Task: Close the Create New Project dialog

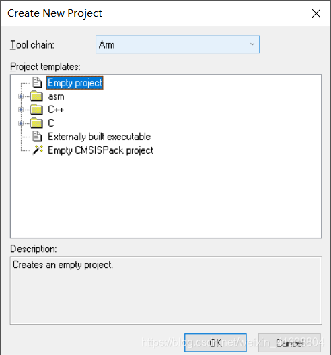Action: coord(316,13)
